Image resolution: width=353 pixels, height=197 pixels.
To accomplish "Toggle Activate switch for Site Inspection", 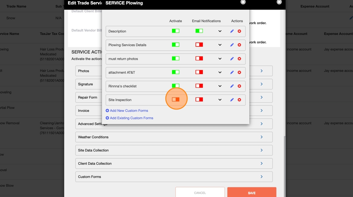I will [x=176, y=99].
